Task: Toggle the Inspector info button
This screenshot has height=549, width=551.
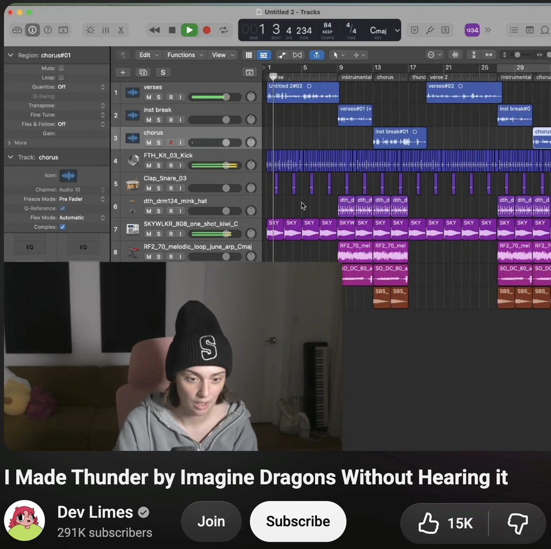Action: (x=32, y=30)
